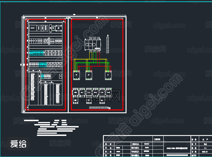Image resolution: width=212 pixels, height=157 pixels.
Task: Click the notes text block below the cabinet
Action: (51, 128)
